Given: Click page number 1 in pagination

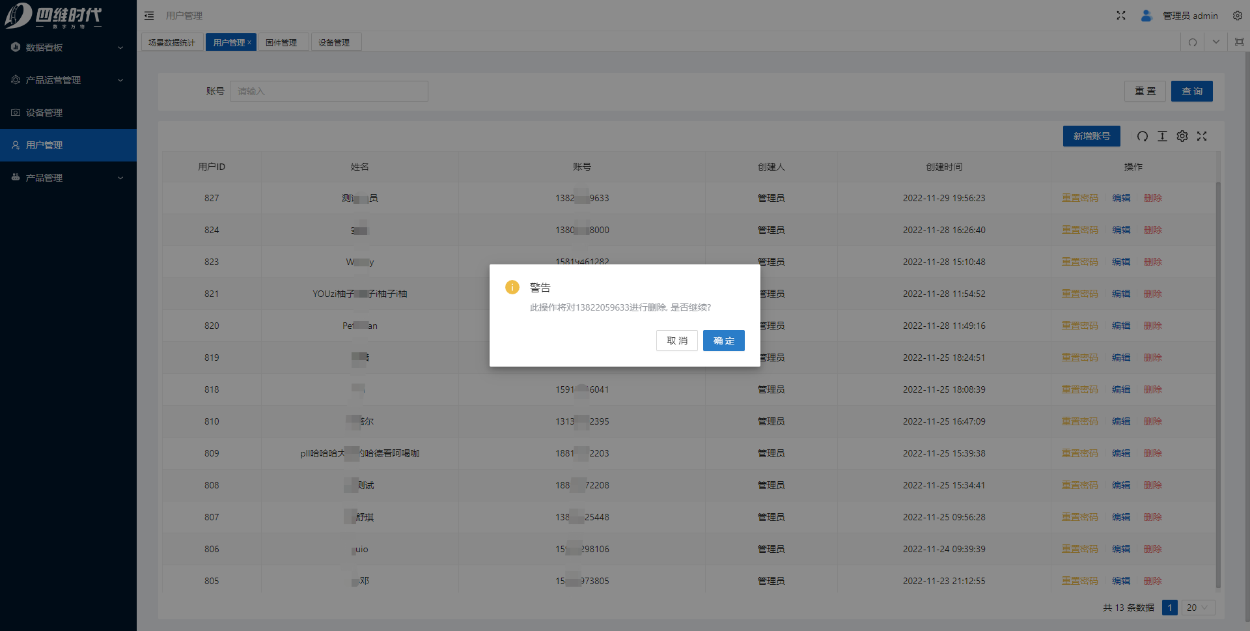Looking at the screenshot, I should [1169, 608].
